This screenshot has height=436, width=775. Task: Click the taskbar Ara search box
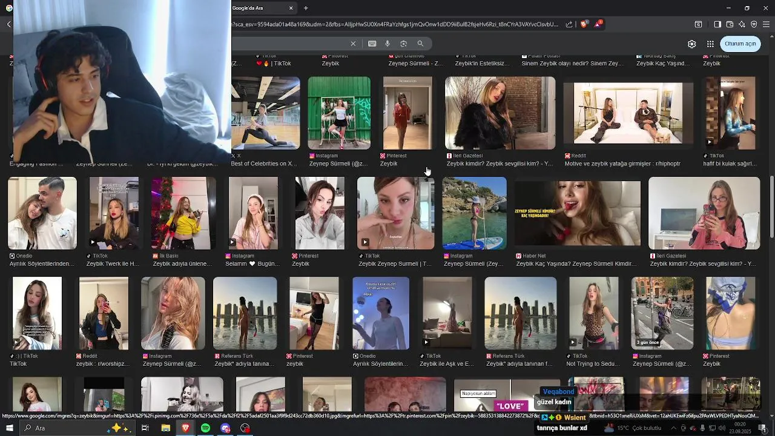point(77,428)
